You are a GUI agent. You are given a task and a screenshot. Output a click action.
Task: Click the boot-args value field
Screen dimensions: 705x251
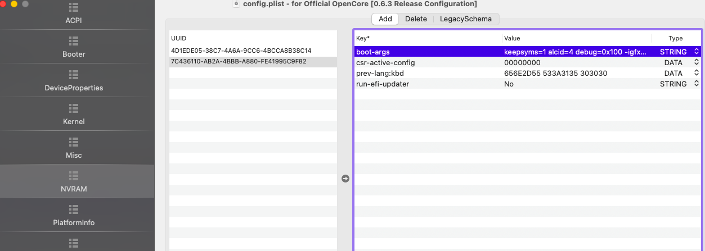[x=575, y=52]
